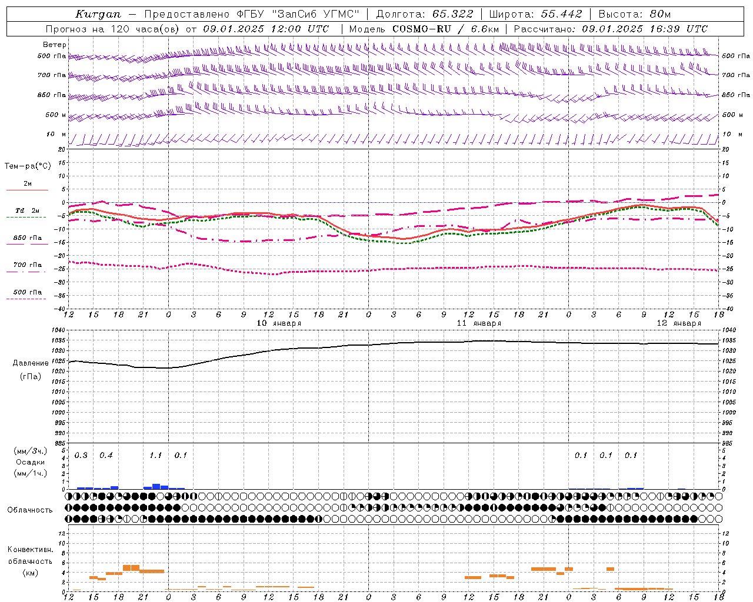Click the left "850 гПа" wind level label
753x602 pixels.
52,95
